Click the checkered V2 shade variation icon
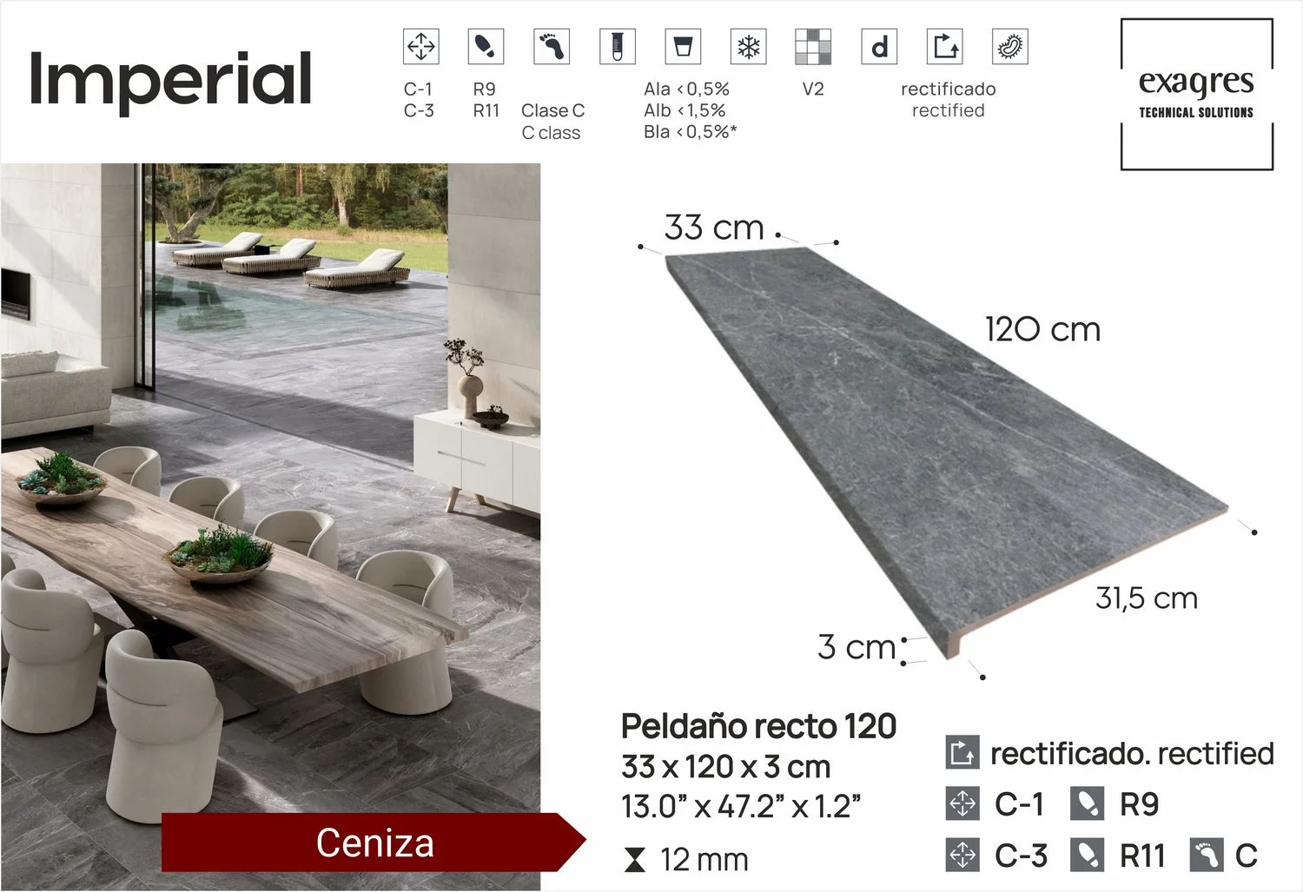Screen dimensions: 1303x892 [x=813, y=47]
